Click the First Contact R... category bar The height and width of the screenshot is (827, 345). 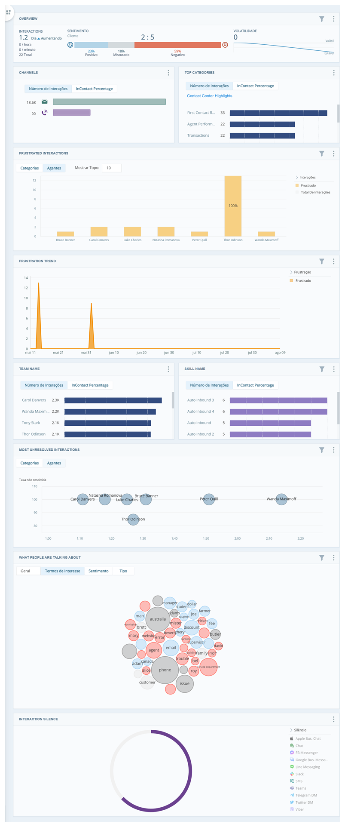point(278,113)
